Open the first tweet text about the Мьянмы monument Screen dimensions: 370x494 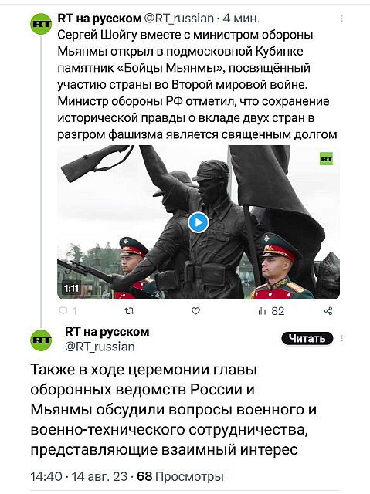[197, 85]
